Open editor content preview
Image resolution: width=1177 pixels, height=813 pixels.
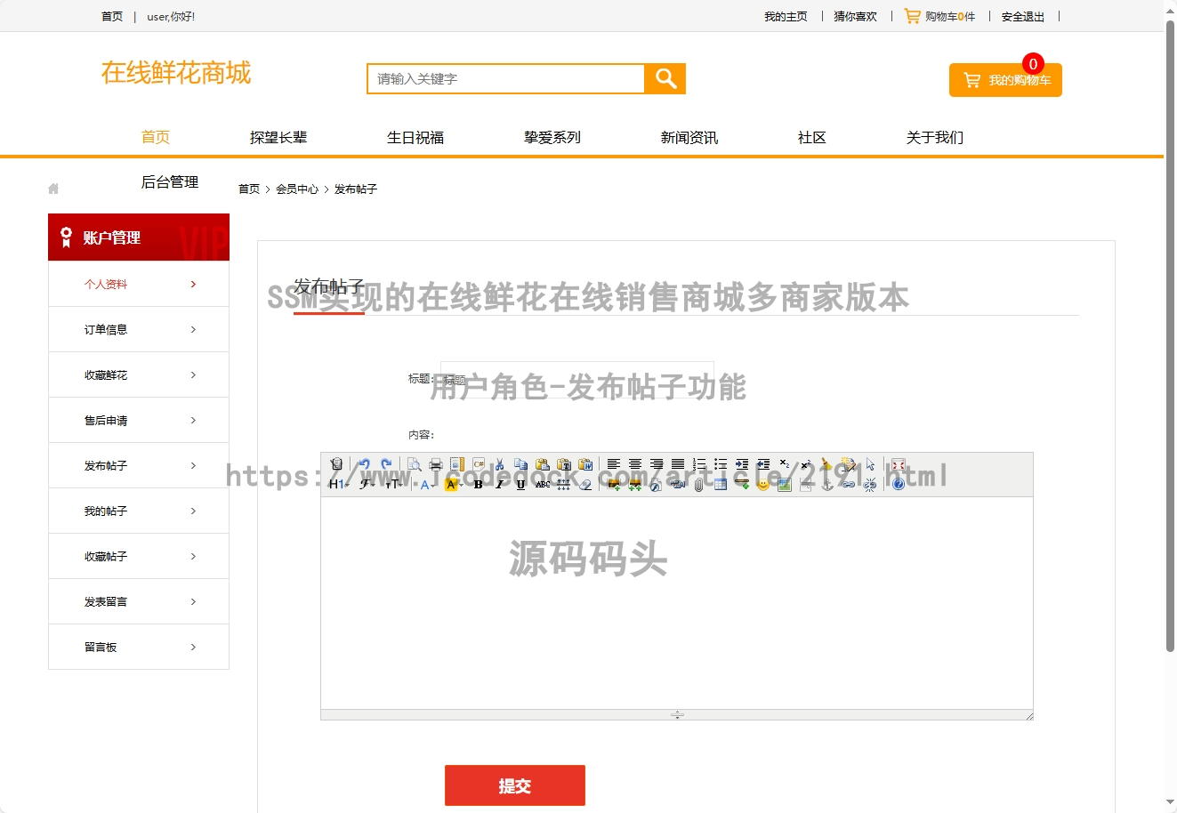pos(414,464)
